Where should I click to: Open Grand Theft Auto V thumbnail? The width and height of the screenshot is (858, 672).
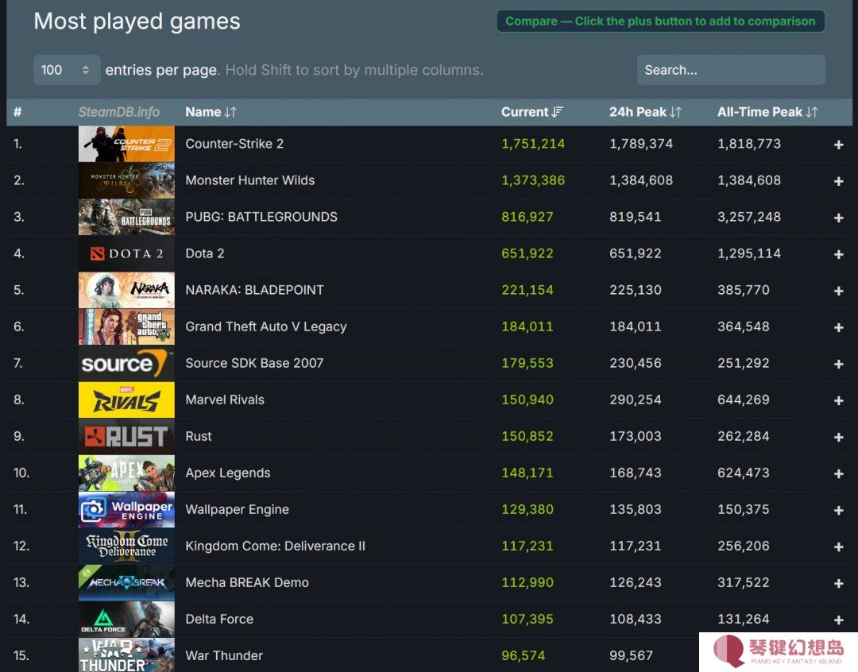(x=126, y=326)
